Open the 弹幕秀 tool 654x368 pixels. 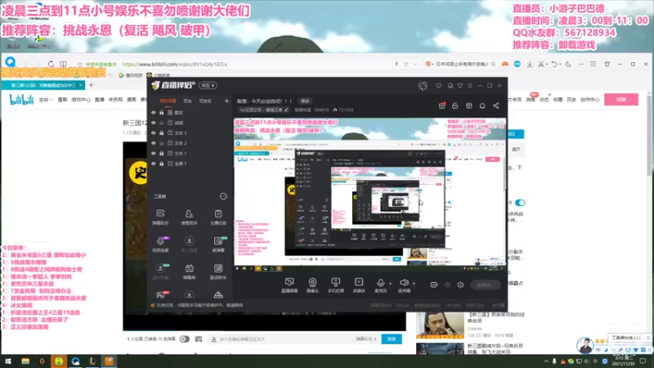click(189, 272)
